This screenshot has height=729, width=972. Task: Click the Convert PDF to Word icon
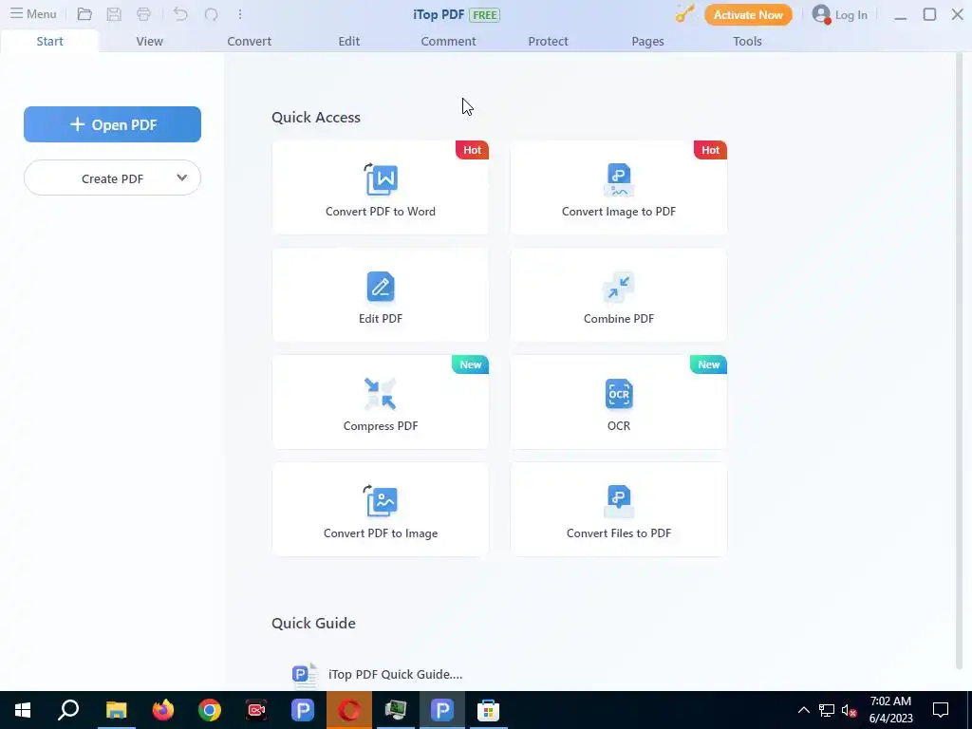(x=381, y=179)
